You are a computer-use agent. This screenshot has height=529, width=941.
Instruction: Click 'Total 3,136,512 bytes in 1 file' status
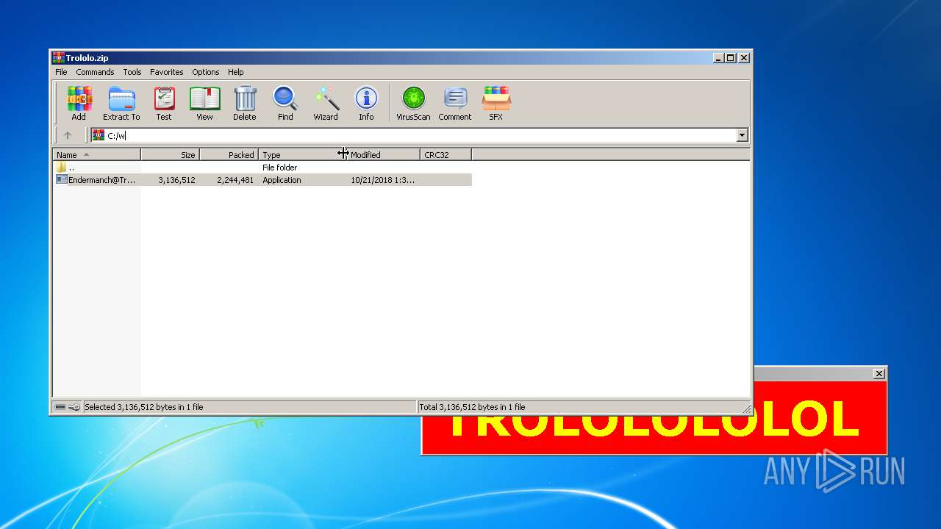(471, 407)
